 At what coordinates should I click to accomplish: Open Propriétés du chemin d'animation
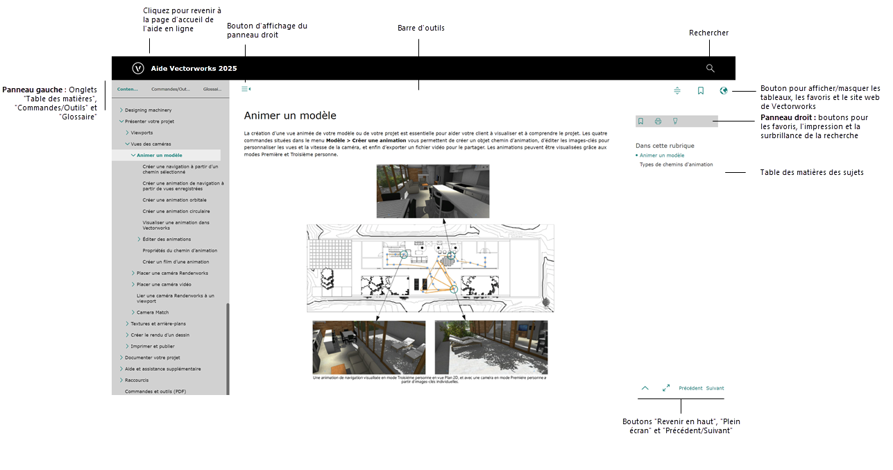[180, 251]
